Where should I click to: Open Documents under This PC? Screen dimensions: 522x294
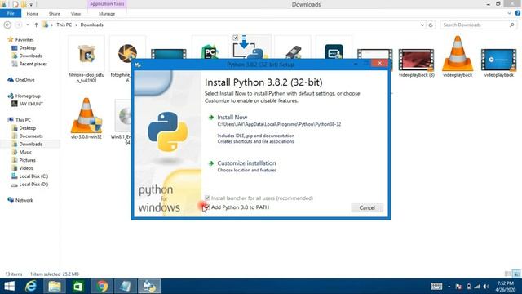coord(31,136)
